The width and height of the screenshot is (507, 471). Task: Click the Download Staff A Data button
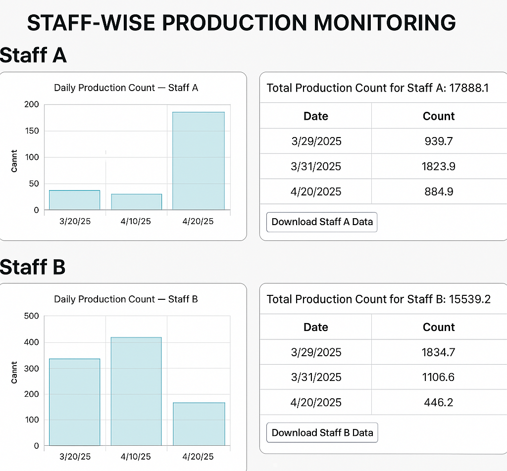(x=321, y=222)
